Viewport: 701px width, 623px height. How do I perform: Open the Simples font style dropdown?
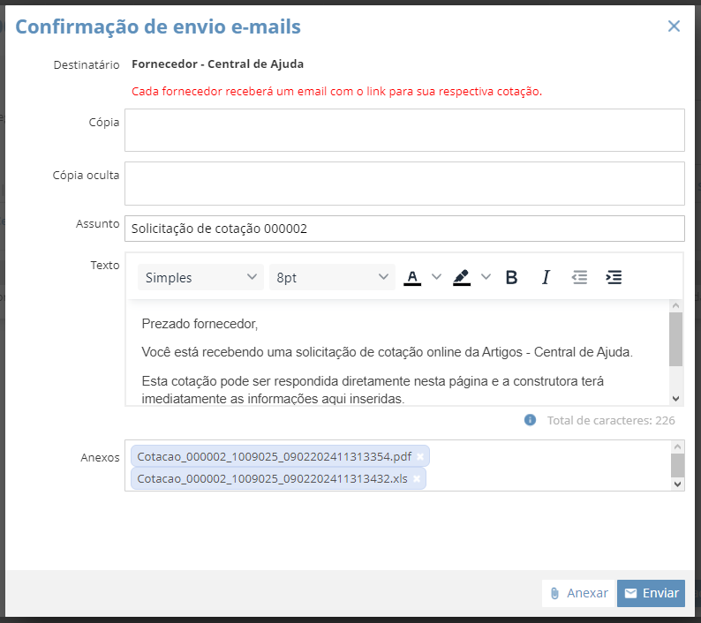coord(200,278)
